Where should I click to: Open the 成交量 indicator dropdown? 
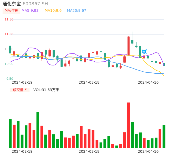[x=20, y=90]
